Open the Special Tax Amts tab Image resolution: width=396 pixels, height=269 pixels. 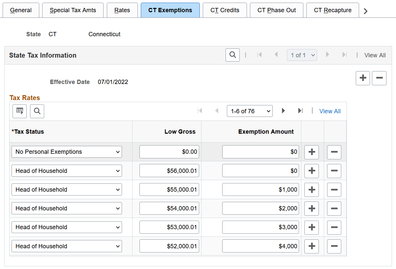click(73, 10)
